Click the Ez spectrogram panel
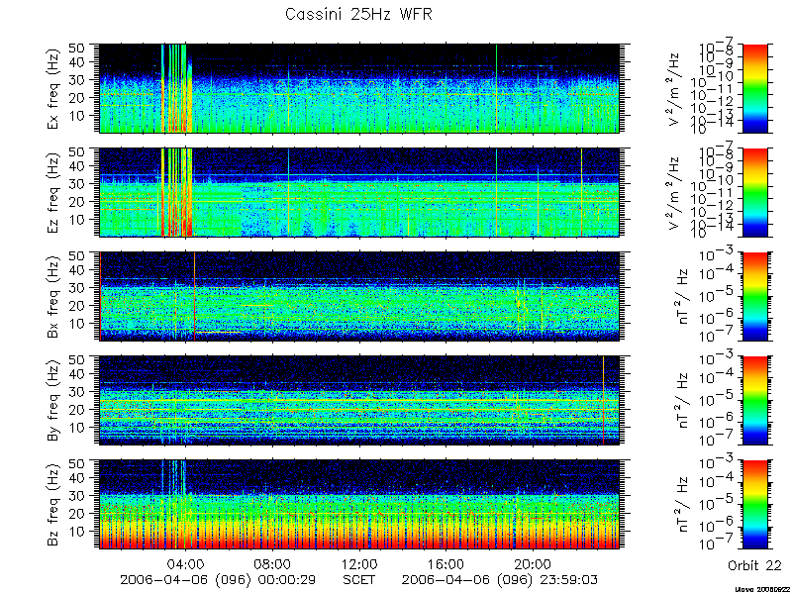The height and width of the screenshot is (594, 792). point(358,192)
